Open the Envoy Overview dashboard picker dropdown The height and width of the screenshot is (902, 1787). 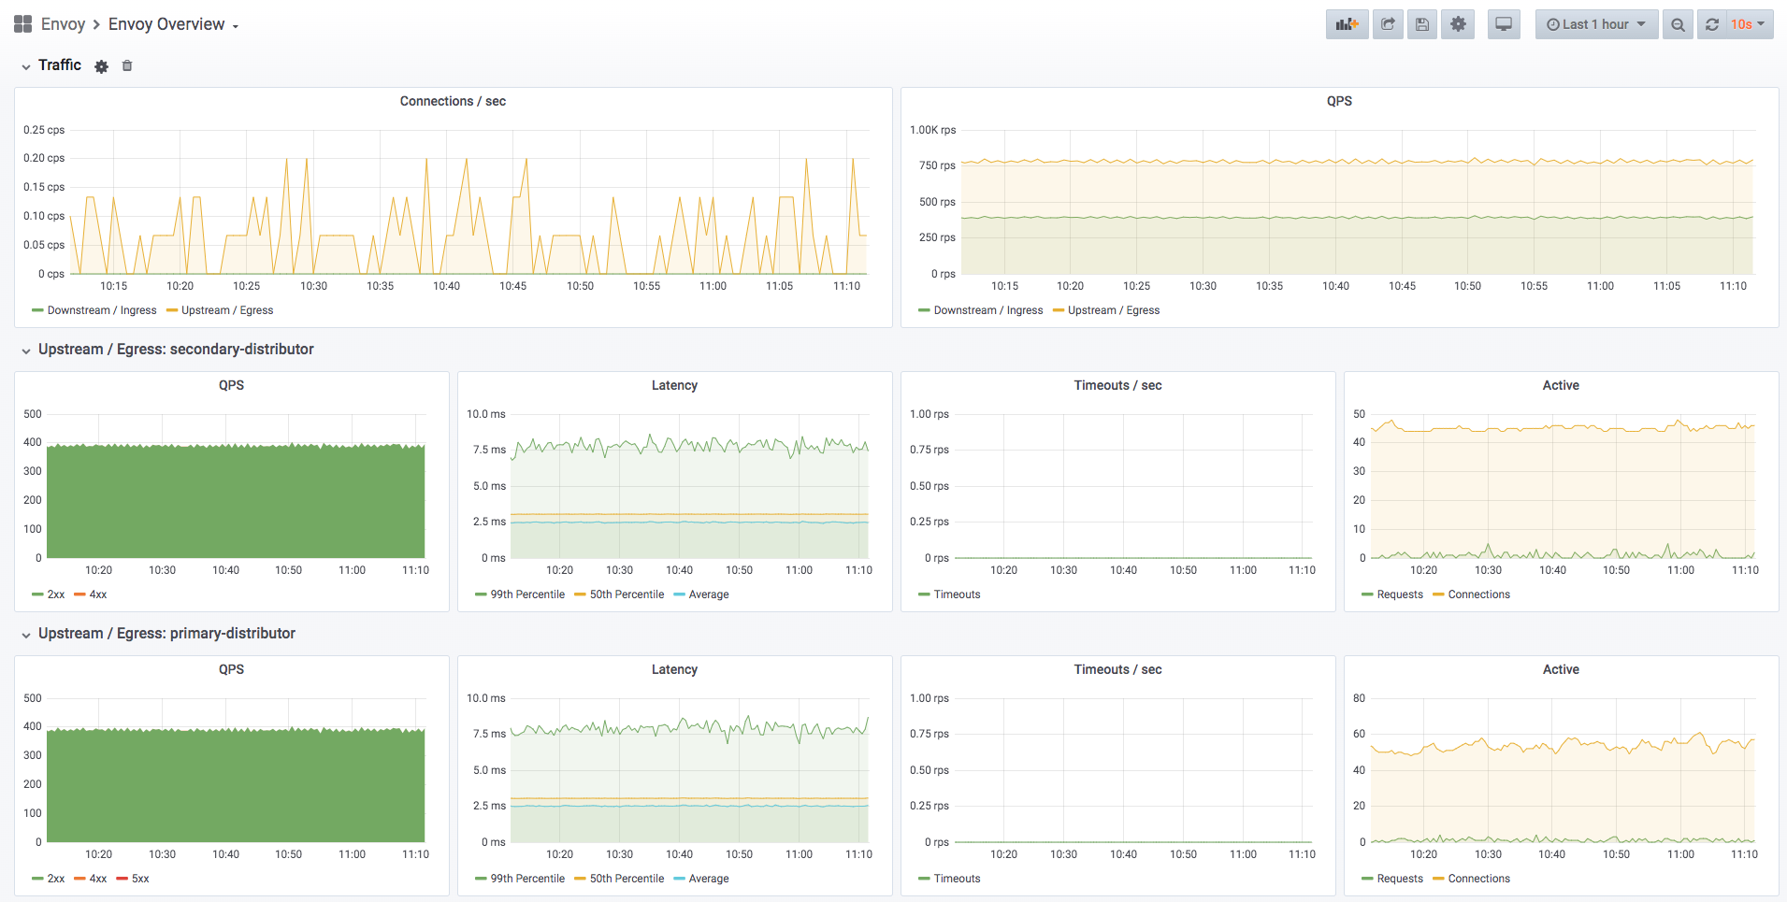pos(173,24)
